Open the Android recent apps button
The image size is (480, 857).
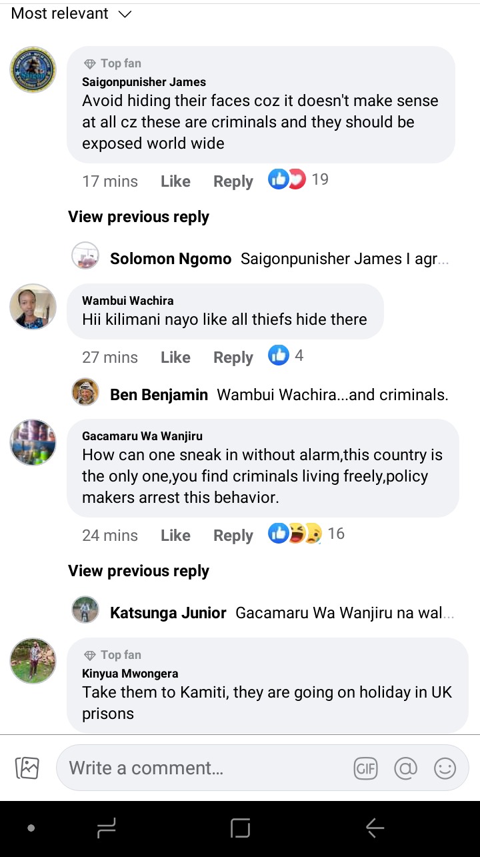click(x=106, y=828)
